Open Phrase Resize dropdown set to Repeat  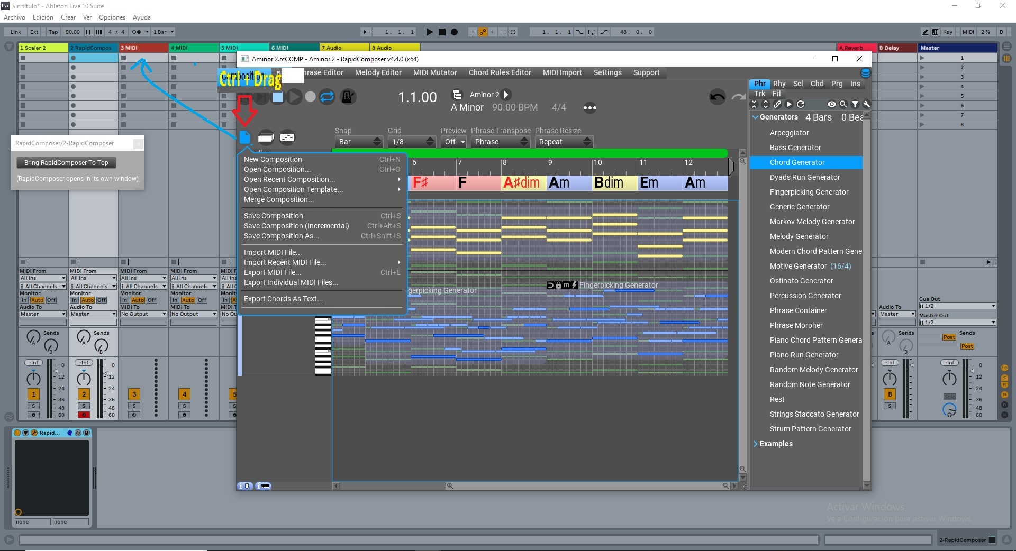(x=564, y=142)
